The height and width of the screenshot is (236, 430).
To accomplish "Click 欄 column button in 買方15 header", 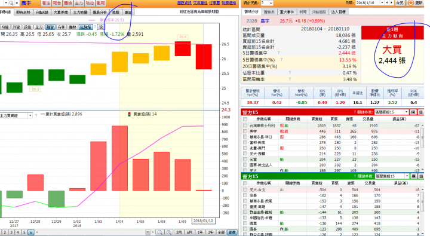I will point(413,112).
